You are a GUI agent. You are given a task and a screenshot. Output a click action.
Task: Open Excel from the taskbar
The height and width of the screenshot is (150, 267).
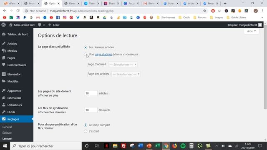click(158, 146)
